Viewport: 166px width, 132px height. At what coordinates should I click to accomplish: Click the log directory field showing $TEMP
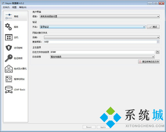click(x=102, y=52)
